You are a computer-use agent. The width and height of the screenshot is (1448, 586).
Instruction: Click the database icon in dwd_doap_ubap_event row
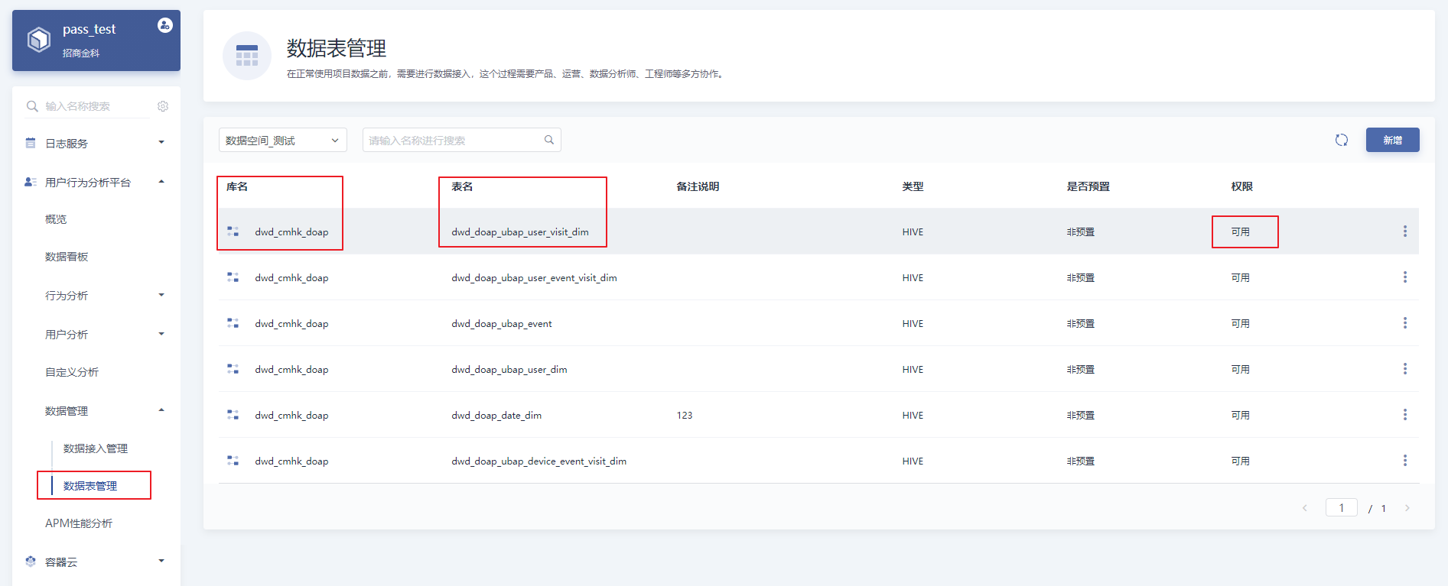[233, 323]
